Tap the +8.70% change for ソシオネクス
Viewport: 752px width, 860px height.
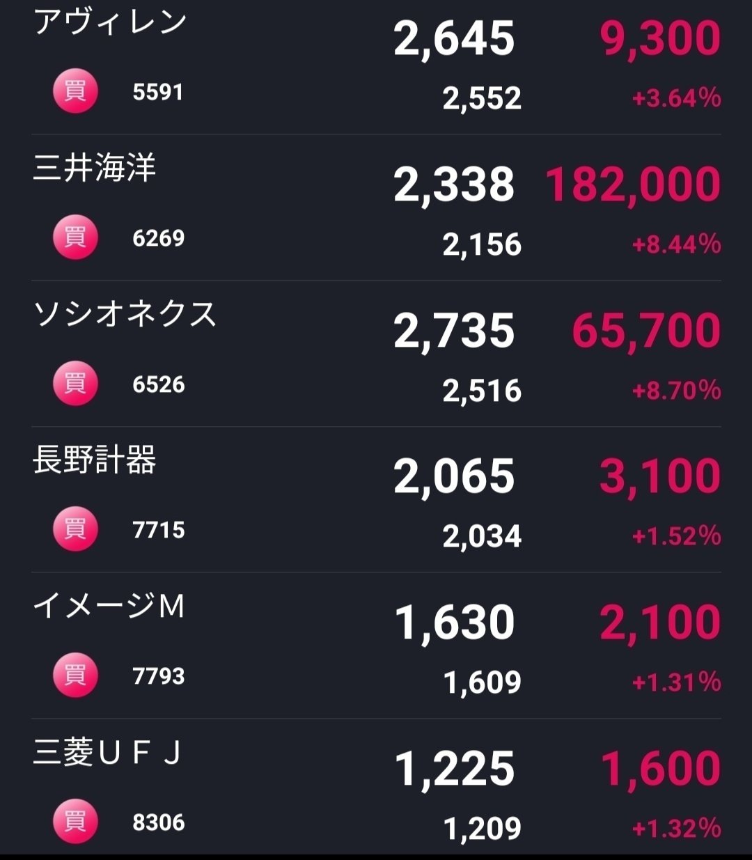tap(674, 391)
